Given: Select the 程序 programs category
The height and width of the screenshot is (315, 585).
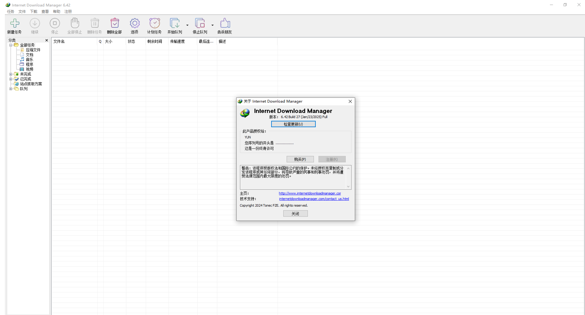Looking at the screenshot, I should (x=29, y=64).
